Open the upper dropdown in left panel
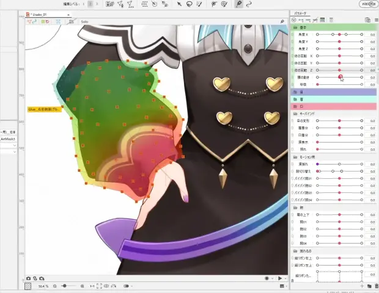 tap(15, 145)
